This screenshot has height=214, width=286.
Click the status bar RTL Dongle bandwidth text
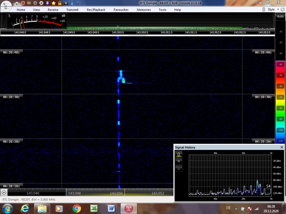[29, 200]
